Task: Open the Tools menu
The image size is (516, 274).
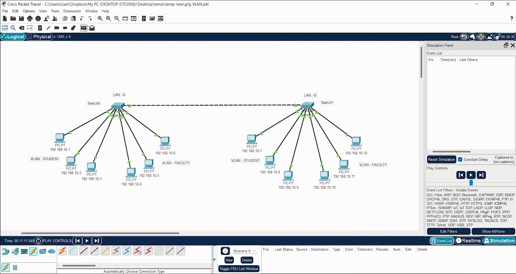Action: [x=55, y=11]
